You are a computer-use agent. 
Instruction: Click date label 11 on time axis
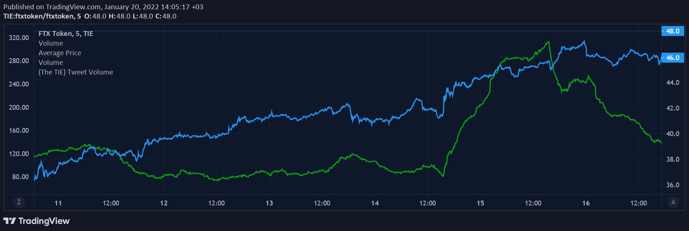pyautogui.click(x=58, y=203)
